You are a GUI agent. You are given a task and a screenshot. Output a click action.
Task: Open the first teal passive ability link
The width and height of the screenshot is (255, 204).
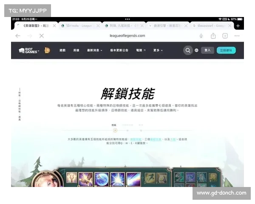coord(136,139)
